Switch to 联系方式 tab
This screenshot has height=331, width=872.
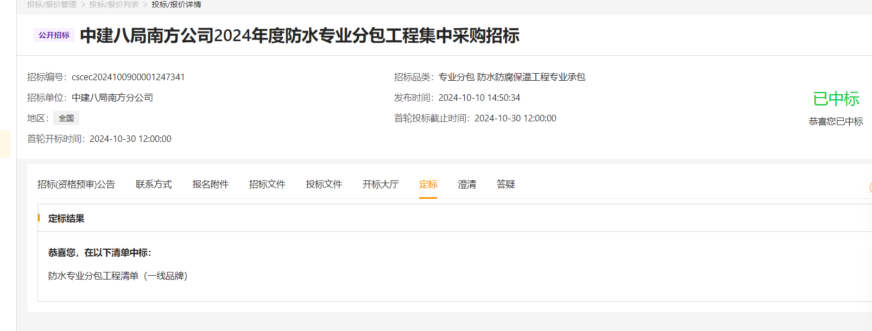click(154, 184)
